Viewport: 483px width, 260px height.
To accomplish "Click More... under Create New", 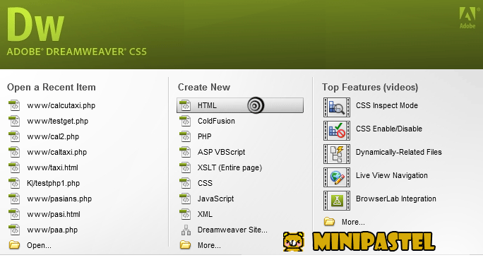I will coord(209,246).
